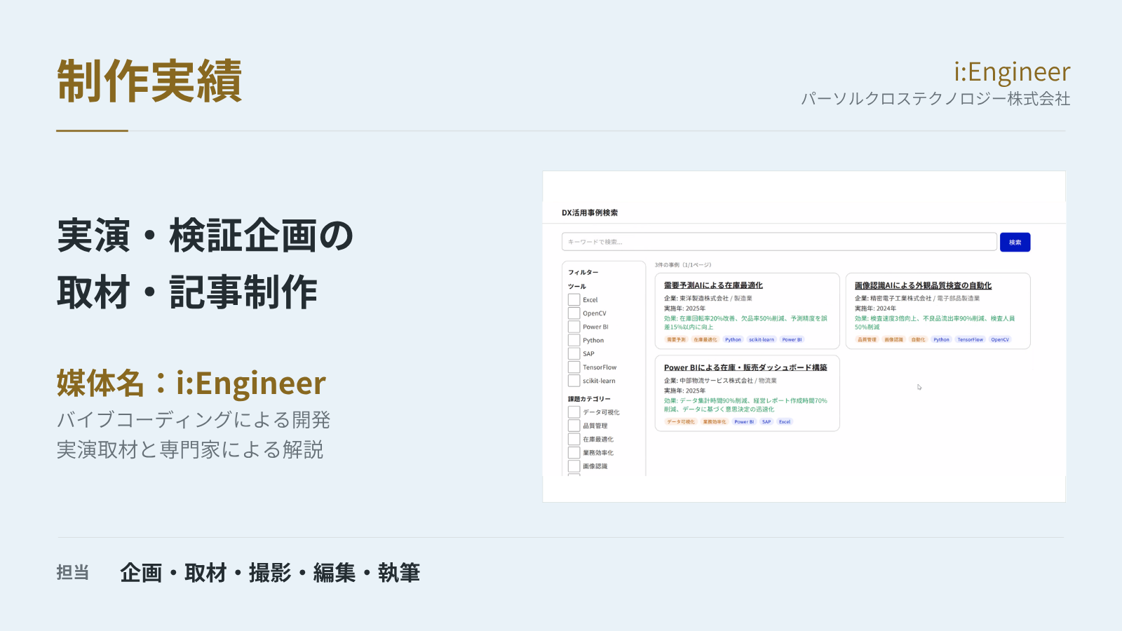
Task: Click the DX活用事例検索 page heading
Action: 590,212
